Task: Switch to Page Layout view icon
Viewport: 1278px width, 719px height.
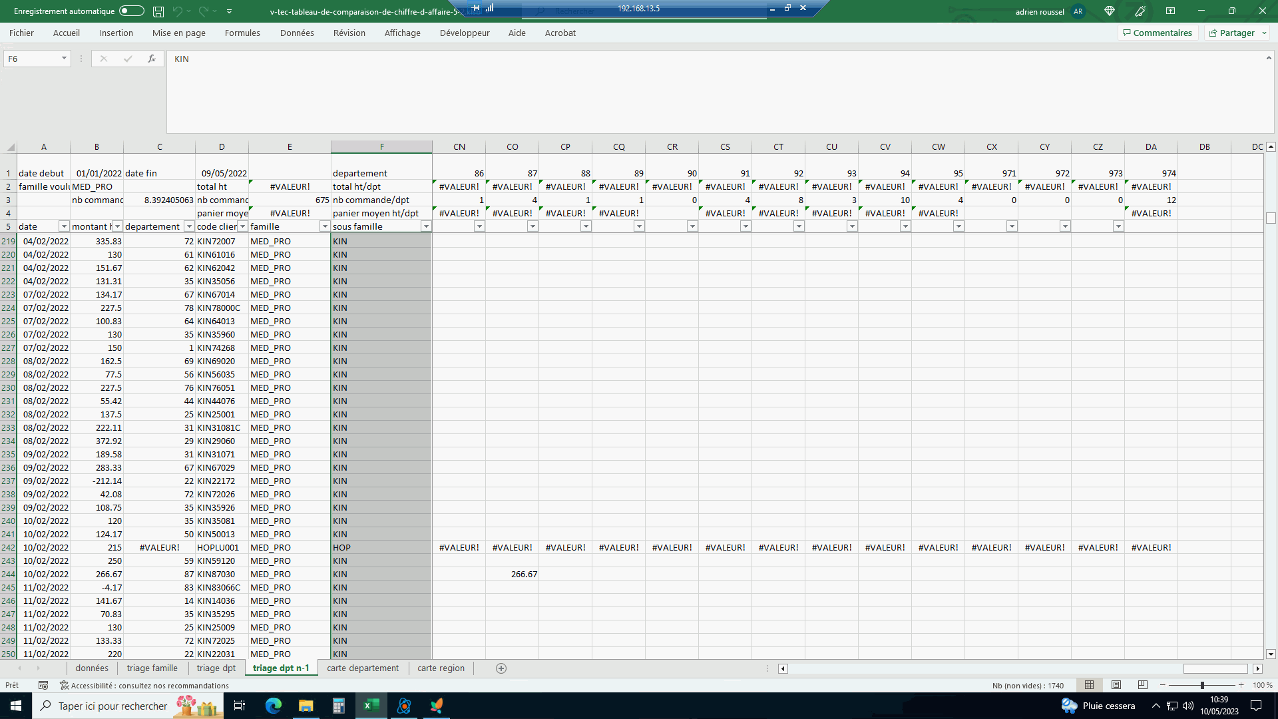Action: pos(1116,685)
